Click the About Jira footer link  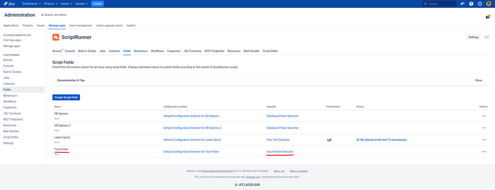(279, 171)
